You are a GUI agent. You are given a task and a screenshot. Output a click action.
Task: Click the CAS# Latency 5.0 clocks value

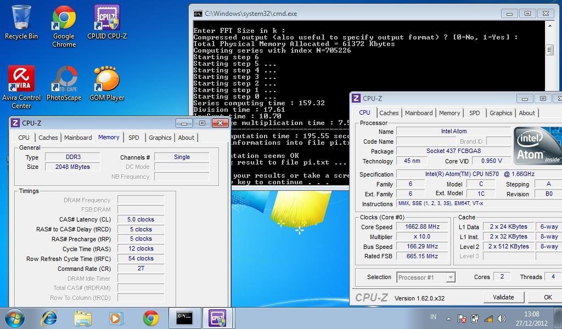(140, 219)
